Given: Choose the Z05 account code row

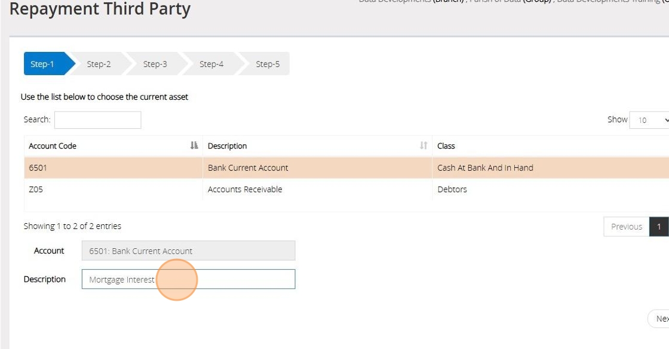Looking at the screenshot, I should click(35, 190).
